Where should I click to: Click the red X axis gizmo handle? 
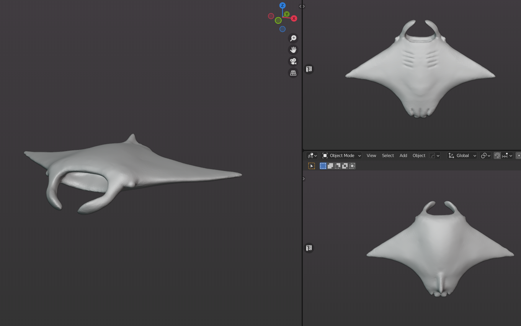(294, 18)
